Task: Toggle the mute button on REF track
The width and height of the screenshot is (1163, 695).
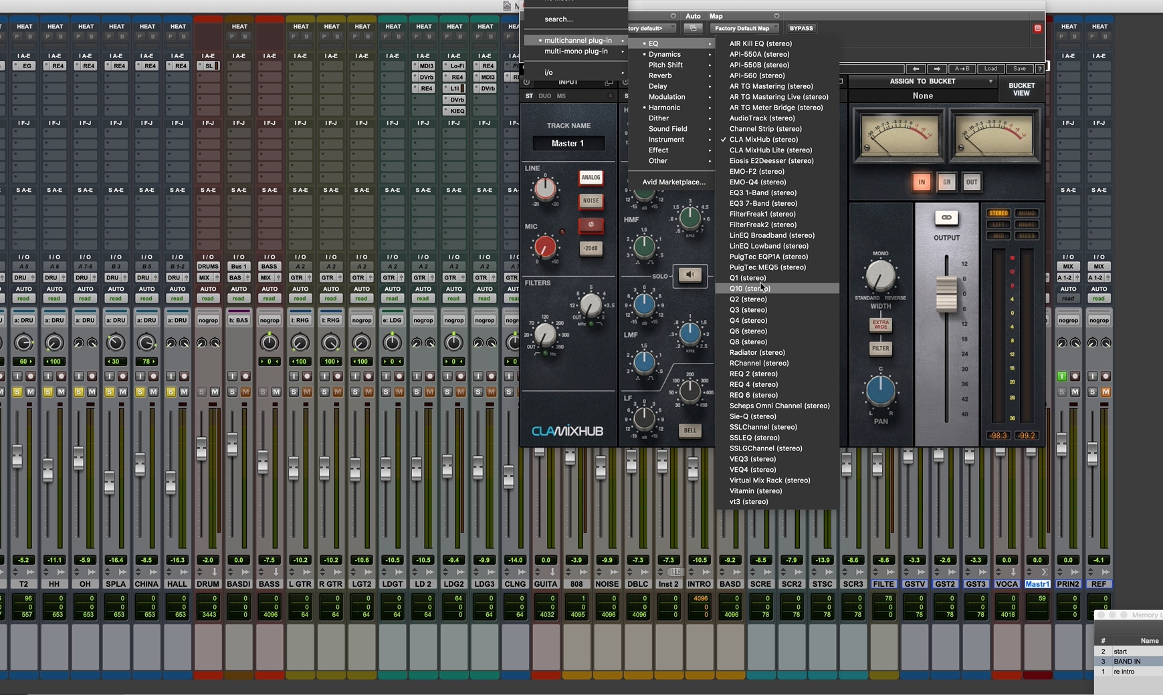Action: (1105, 392)
